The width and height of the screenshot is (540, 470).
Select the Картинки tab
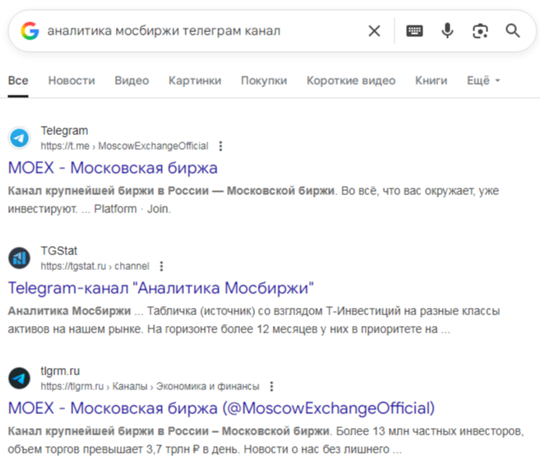(x=195, y=81)
